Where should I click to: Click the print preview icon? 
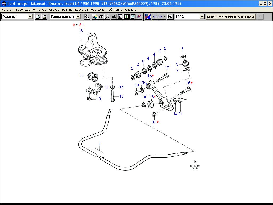38,17
